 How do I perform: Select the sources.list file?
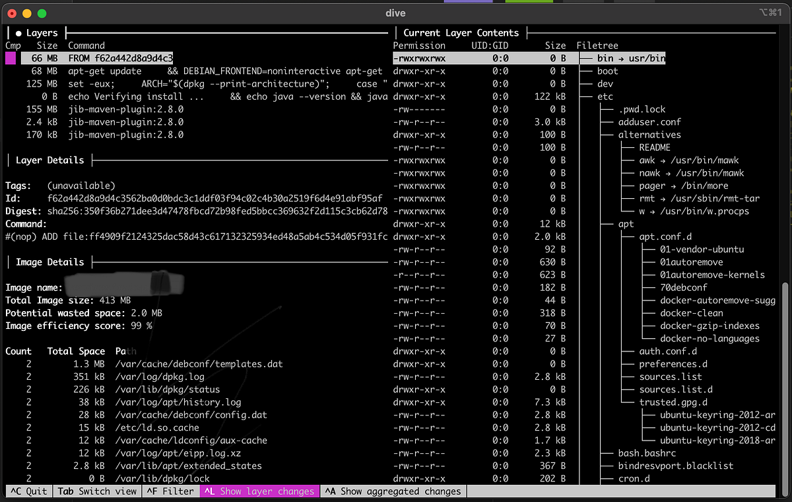(671, 377)
